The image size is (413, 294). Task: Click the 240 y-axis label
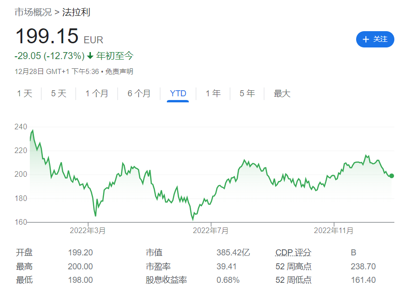[21, 127]
